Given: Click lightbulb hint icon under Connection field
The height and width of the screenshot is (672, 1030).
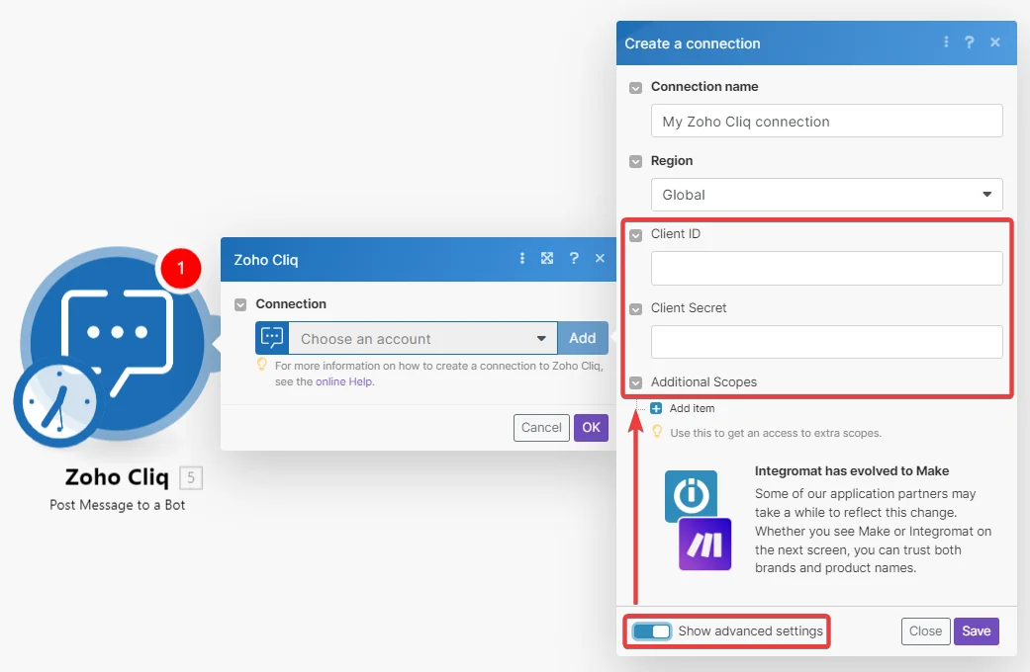Looking at the screenshot, I should pos(261,365).
